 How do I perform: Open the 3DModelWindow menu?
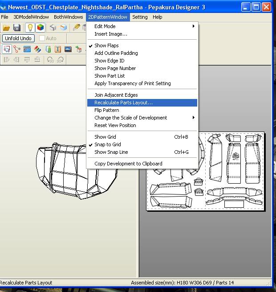31,17
